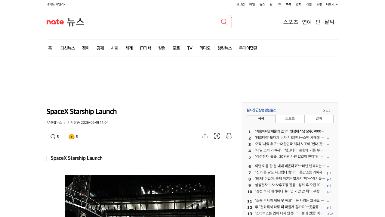Select the 시사 tab
The image size is (385, 217).
coord(261,119)
